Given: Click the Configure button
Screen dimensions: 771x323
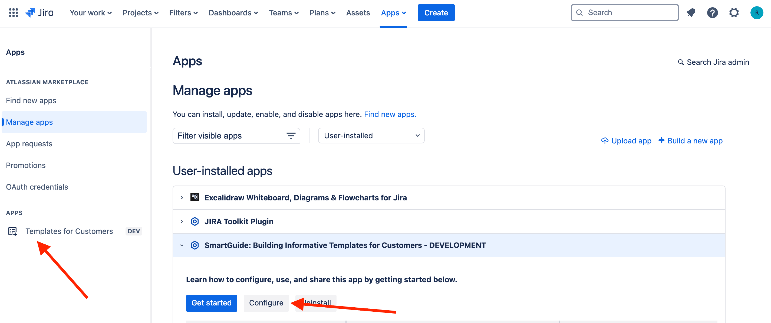Looking at the screenshot, I should (x=266, y=303).
